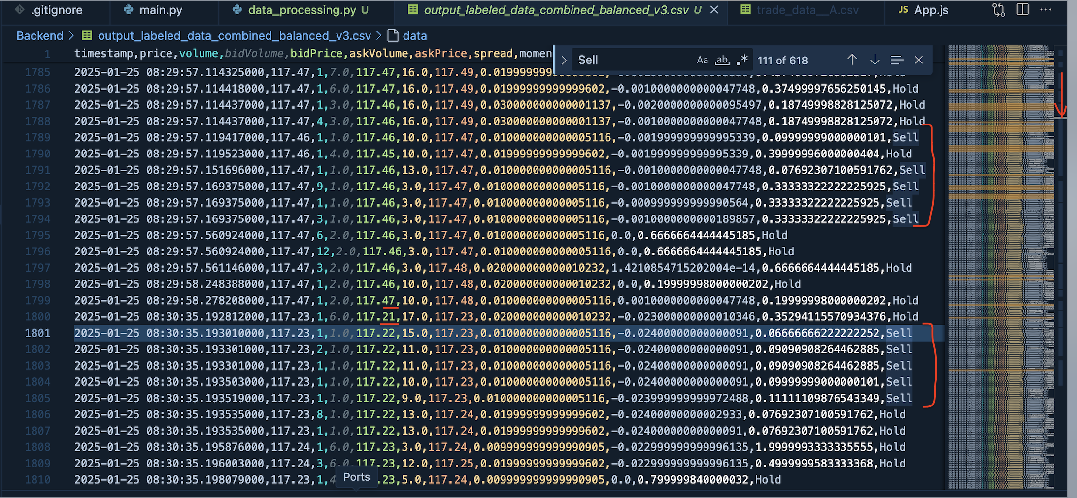Image resolution: width=1077 pixels, height=498 pixels.
Task: Open the More Actions ellipsis menu
Action: [x=1045, y=10]
